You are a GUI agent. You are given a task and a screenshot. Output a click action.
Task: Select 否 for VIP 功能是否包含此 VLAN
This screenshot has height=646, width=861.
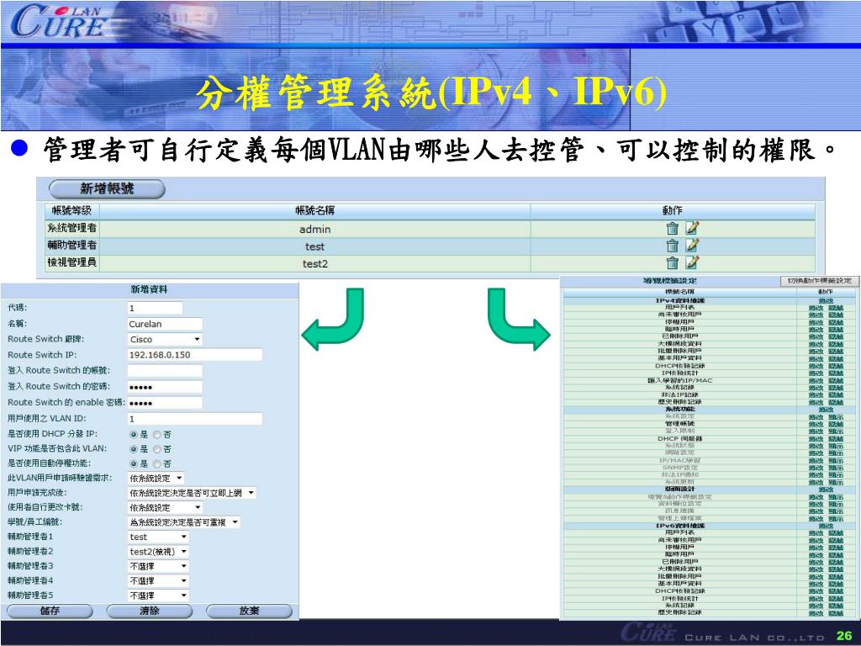click(x=157, y=449)
